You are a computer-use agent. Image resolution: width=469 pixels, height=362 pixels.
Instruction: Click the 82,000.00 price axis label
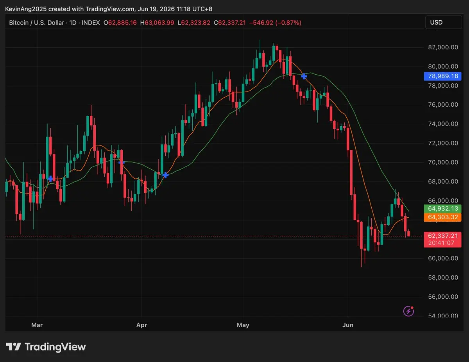[x=443, y=47]
